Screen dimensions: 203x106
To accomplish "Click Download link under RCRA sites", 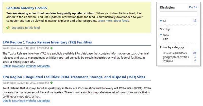I will [x=19, y=101].
